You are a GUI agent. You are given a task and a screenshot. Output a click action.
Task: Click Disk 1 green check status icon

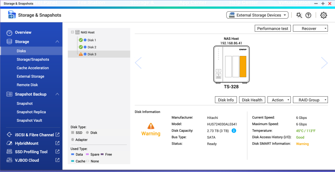point(81,40)
